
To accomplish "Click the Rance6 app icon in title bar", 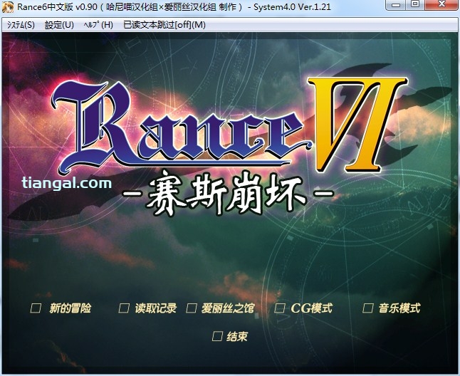I will (8, 7).
